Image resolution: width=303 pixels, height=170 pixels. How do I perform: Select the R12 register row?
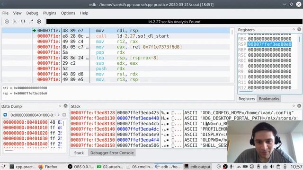[x=265, y=88]
